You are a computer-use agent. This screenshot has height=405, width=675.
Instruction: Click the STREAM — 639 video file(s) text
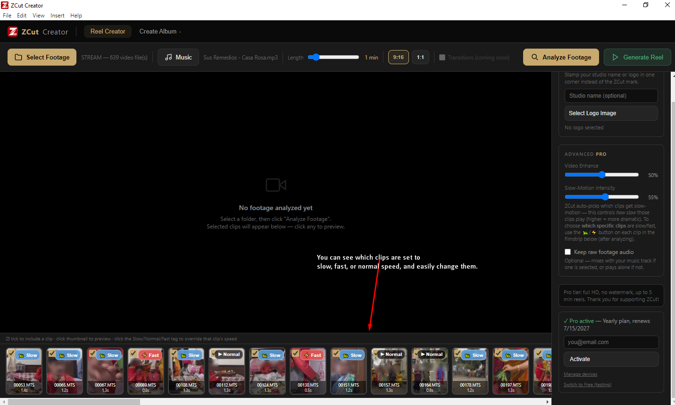pos(114,58)
